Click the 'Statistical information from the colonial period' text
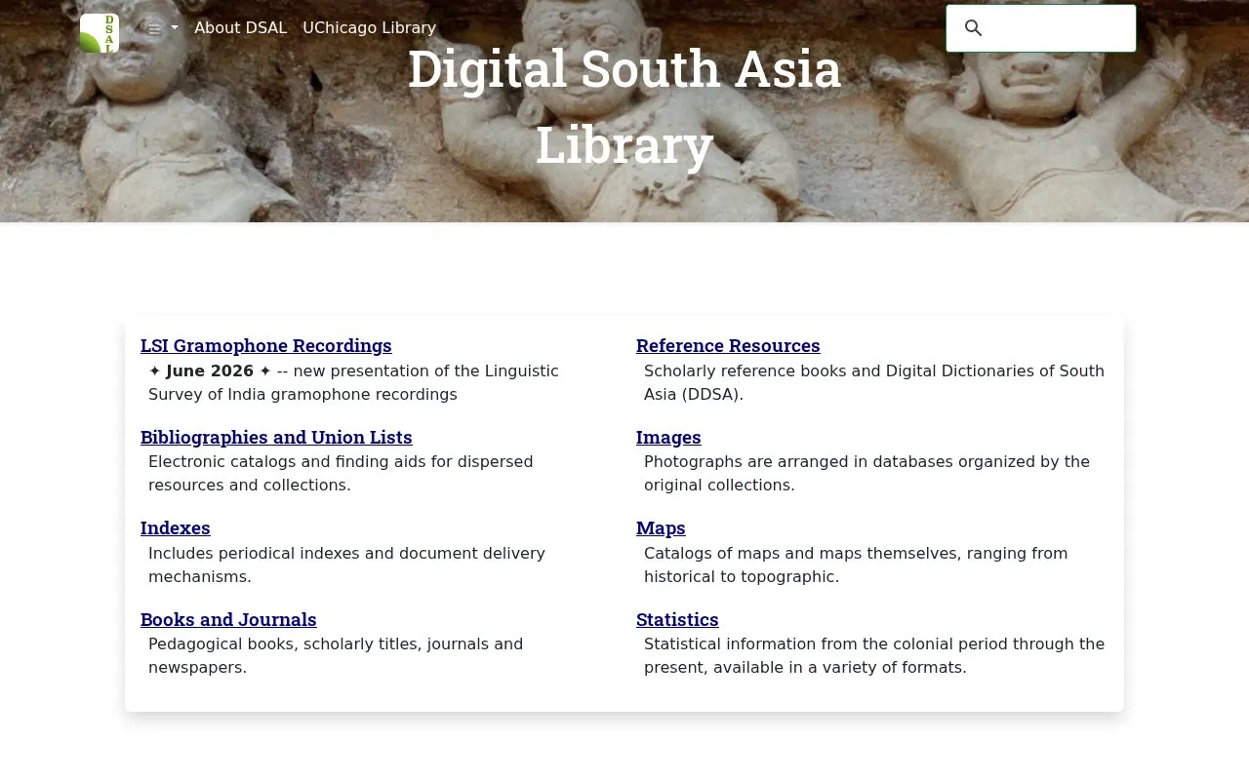The image size is (1249, 780). pos(874,656)
